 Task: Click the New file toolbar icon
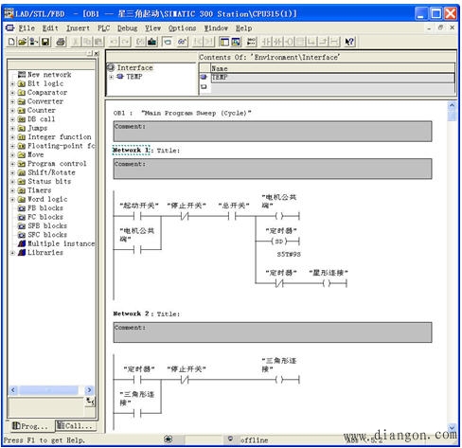point(11,42)
